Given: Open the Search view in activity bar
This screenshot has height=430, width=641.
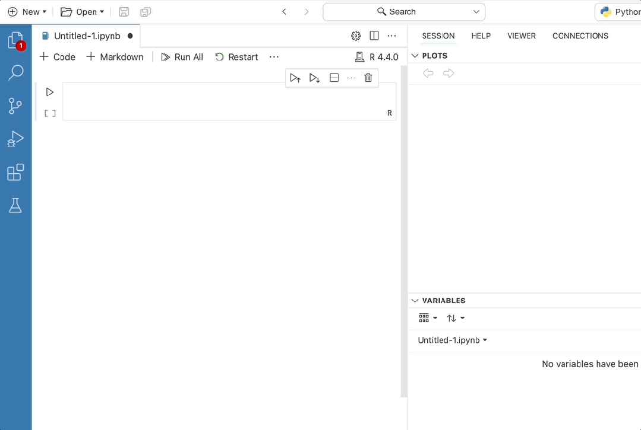Looking at the screenshot, I should pos(15,72).
